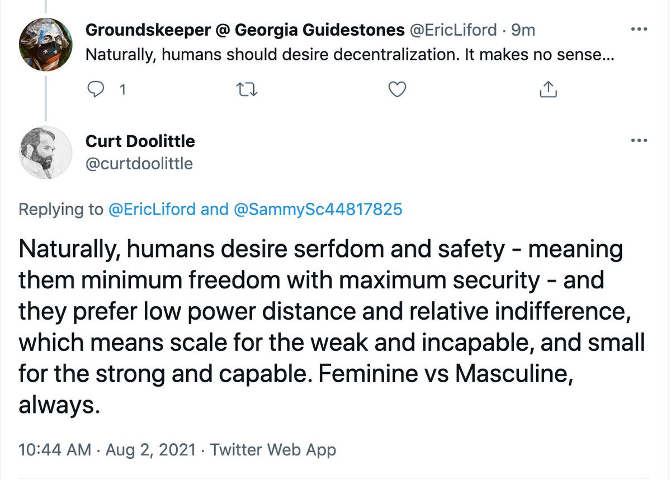The image size is (671, 480).
Task: Open the Groundskeeper @ Georgia Guidestones profile name
Action: [244, 30]
